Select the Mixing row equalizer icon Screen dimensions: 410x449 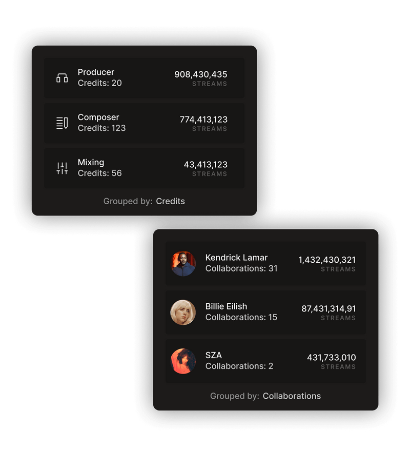[61, 167]
